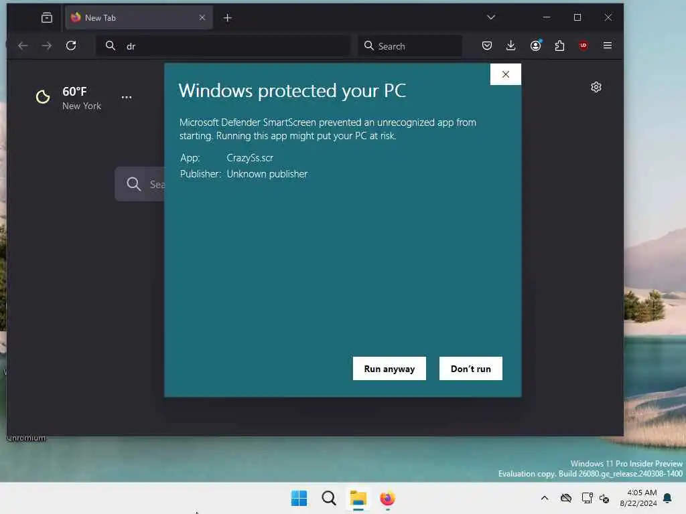The height and width of the screenshot is (514, 686).
Task: Close the SmartScreen dialog with the X
Action: 505,74
